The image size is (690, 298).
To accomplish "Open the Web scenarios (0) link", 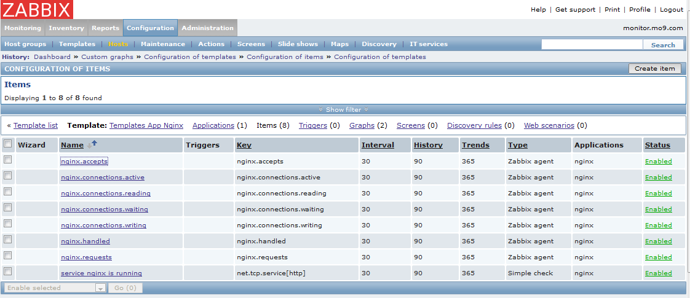I will (549, 125).
